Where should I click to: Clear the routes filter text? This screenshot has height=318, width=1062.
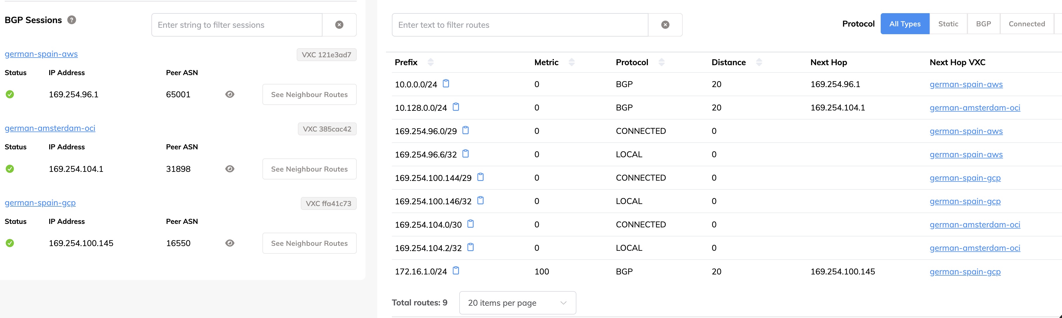click(x=665, y=25)
